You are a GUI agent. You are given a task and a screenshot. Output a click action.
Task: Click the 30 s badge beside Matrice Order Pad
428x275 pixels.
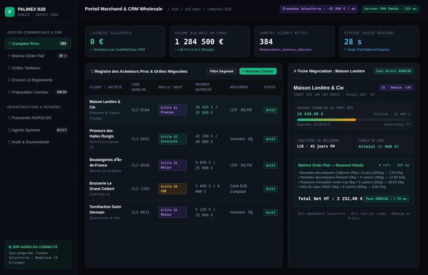(63, 56)
